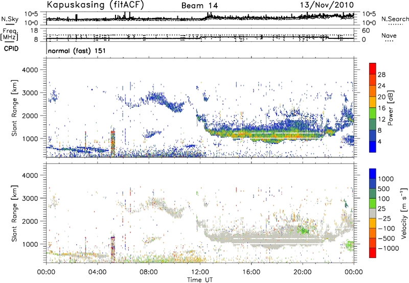409x283 pixels.
Task: Click the '20:00' time tick label
Action: [x=302, y=272]
